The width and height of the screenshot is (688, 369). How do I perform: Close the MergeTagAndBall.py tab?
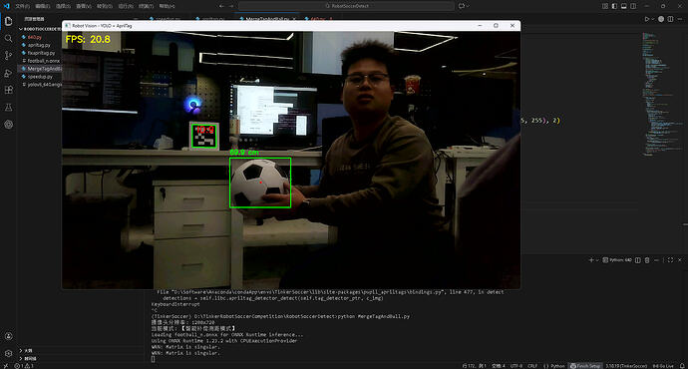coord(294,19)
